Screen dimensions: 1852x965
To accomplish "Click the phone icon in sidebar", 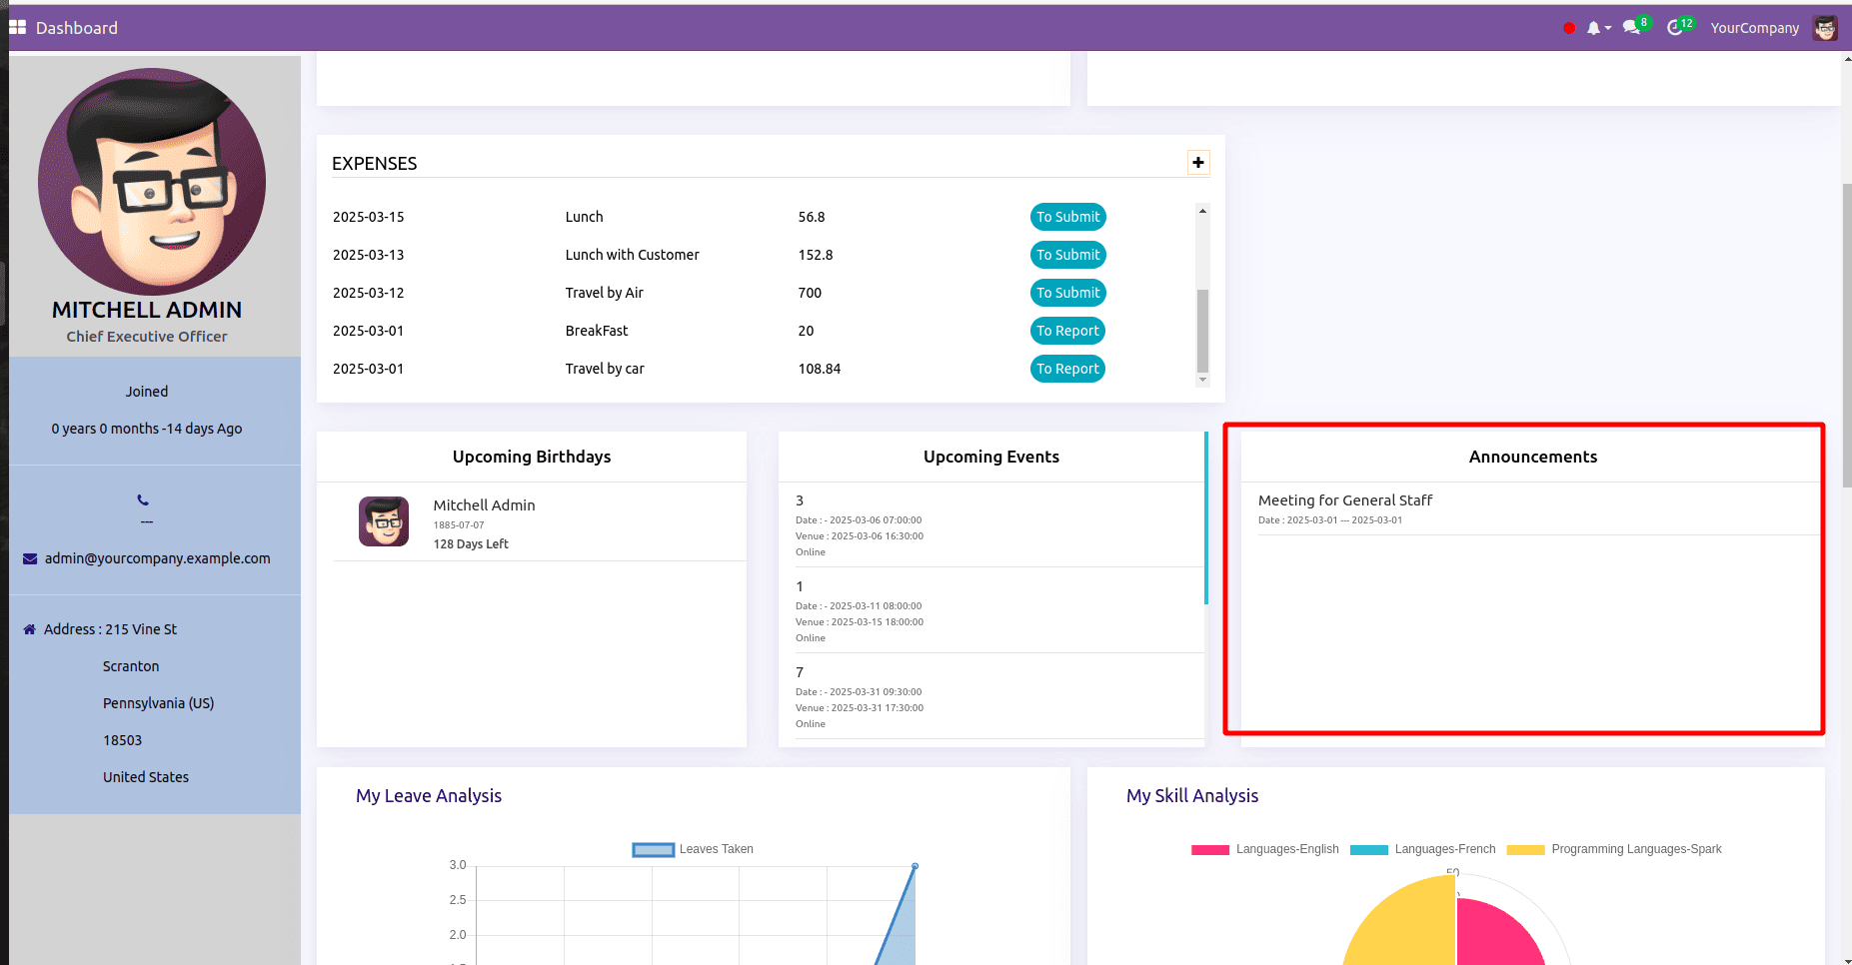I will pos(143,500).
